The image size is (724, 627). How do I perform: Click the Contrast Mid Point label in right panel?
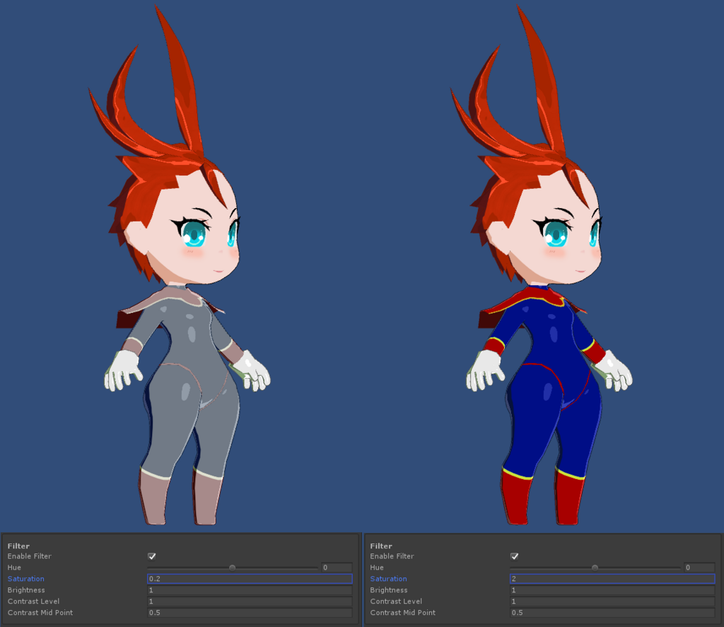[402, 613]
